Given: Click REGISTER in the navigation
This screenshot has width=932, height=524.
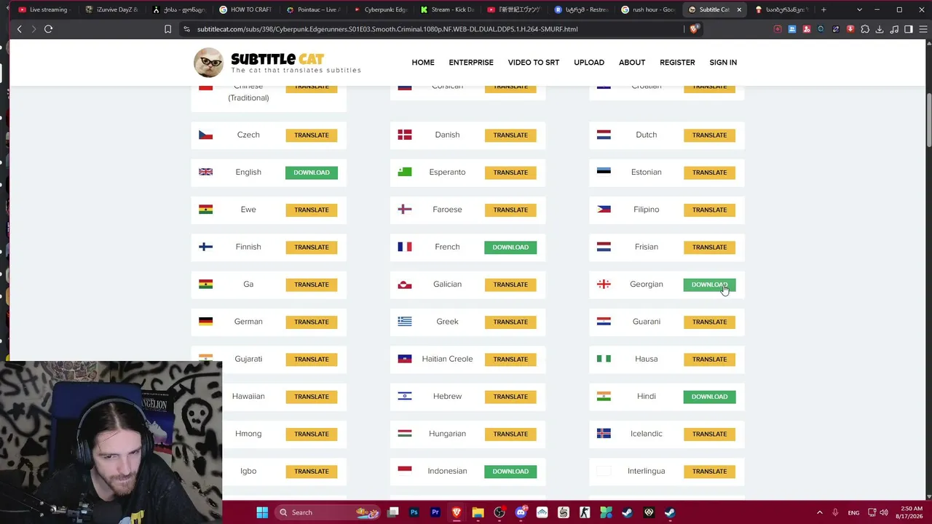Looking at the screenshot, I should 677,63.
